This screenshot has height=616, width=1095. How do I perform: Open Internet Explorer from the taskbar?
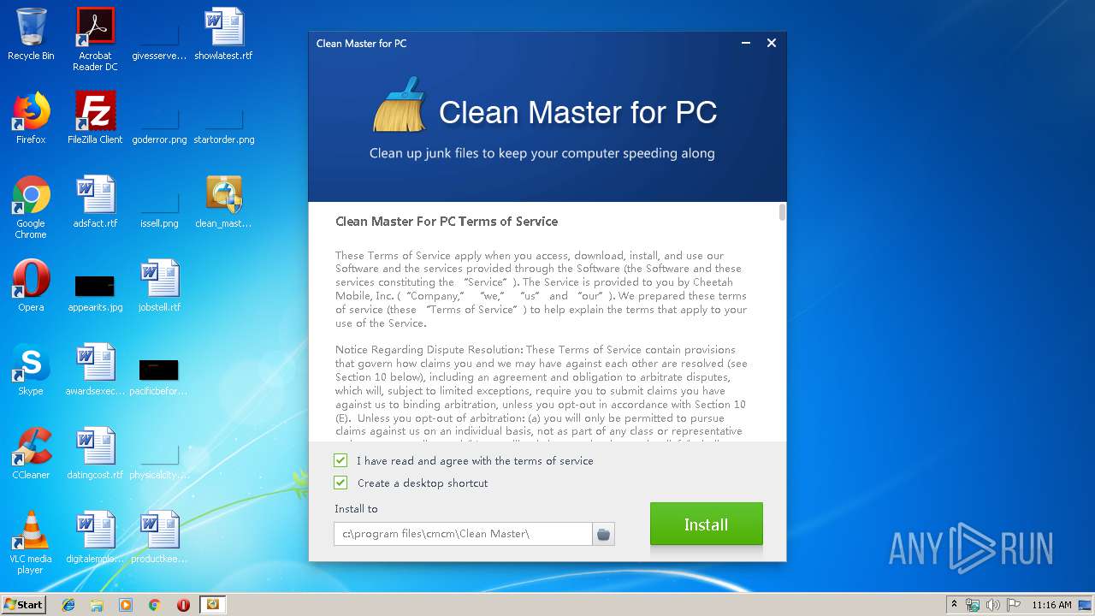[x=68, y=604]
